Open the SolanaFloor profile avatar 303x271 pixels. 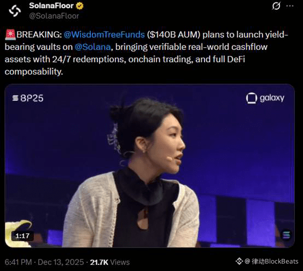(x=15, y=10)
